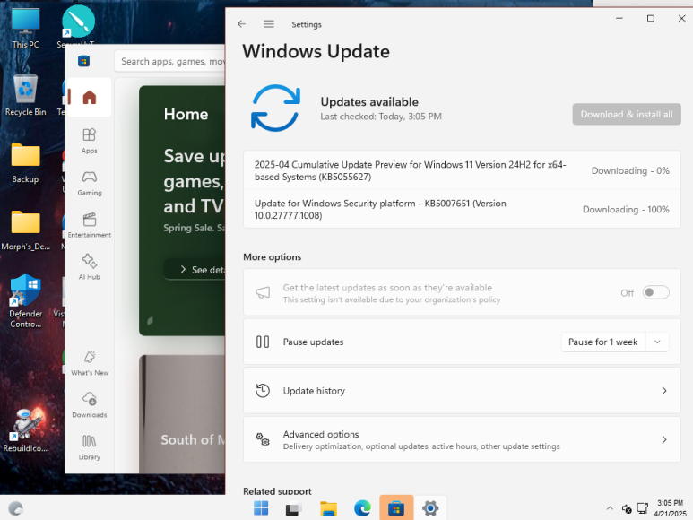Screen dimensions: 693x520
Task: Select the Backup folder on desktop
Action: coord(25,162)
